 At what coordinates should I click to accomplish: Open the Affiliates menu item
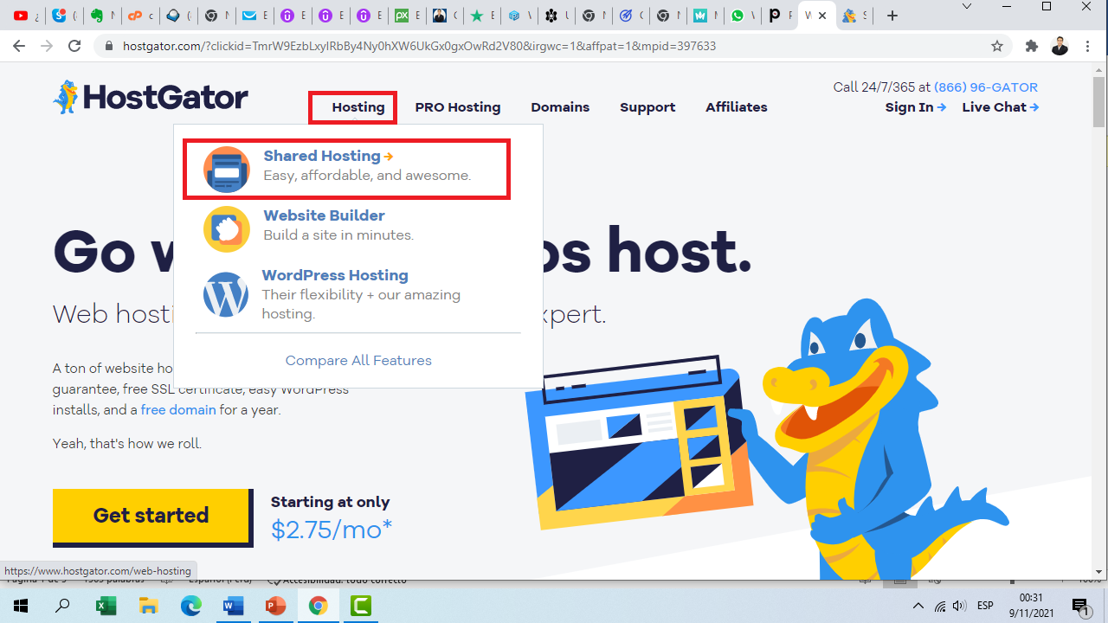click(x=737, y=107)
